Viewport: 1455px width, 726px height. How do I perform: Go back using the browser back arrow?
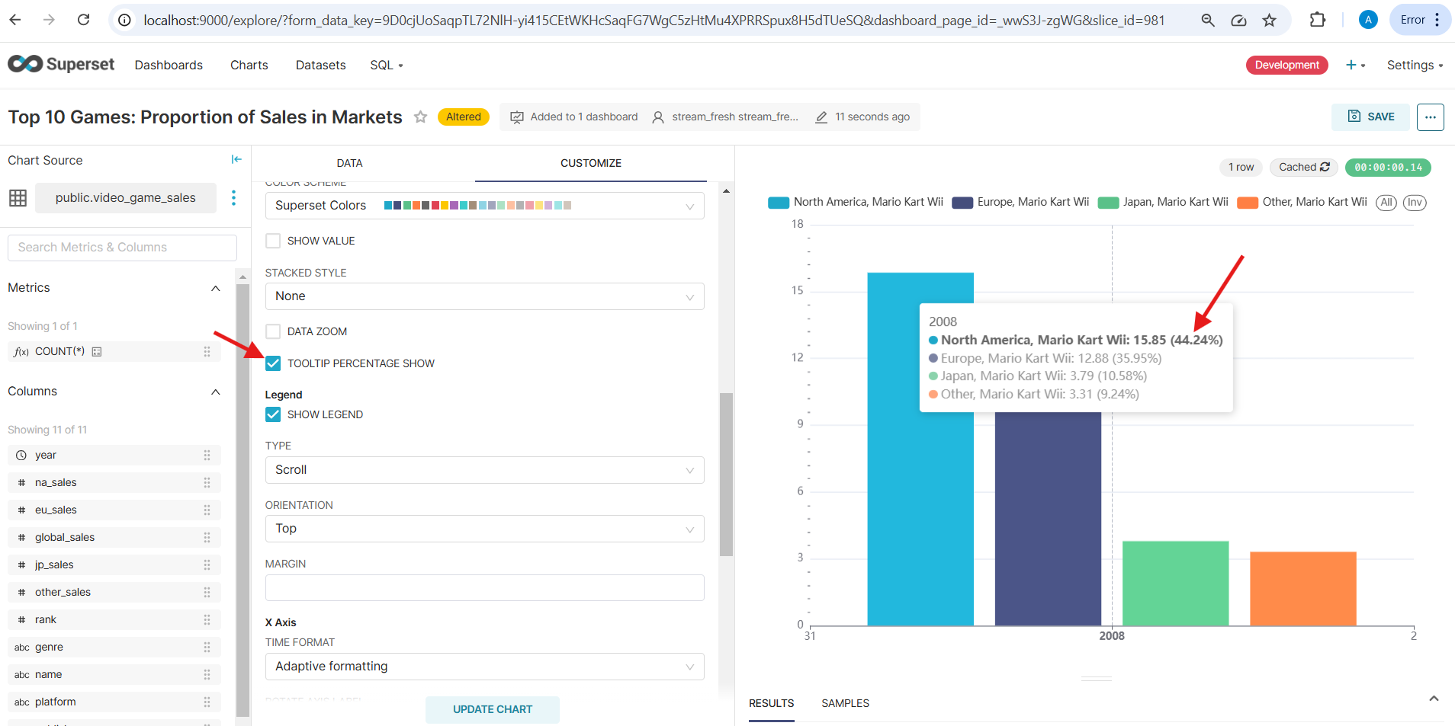pos(15,20)
